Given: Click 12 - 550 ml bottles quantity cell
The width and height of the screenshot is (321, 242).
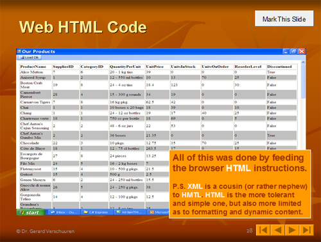Looking at the screenshot, I should [x=127, y=77].
